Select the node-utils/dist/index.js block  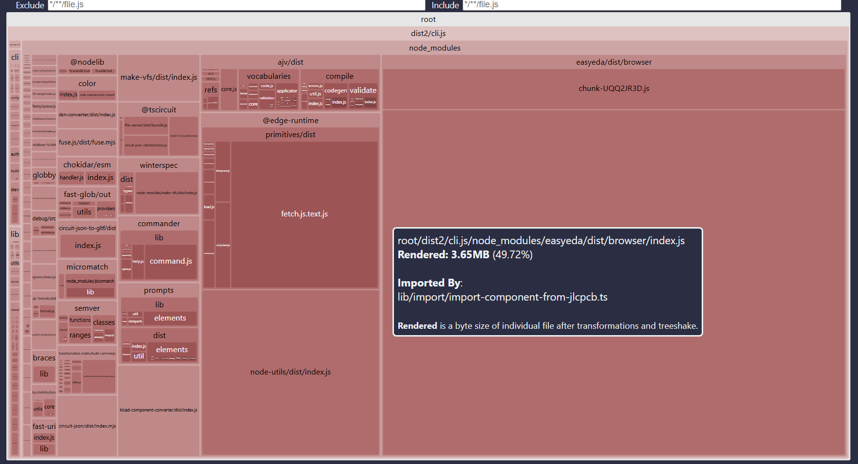coord(291,372)
